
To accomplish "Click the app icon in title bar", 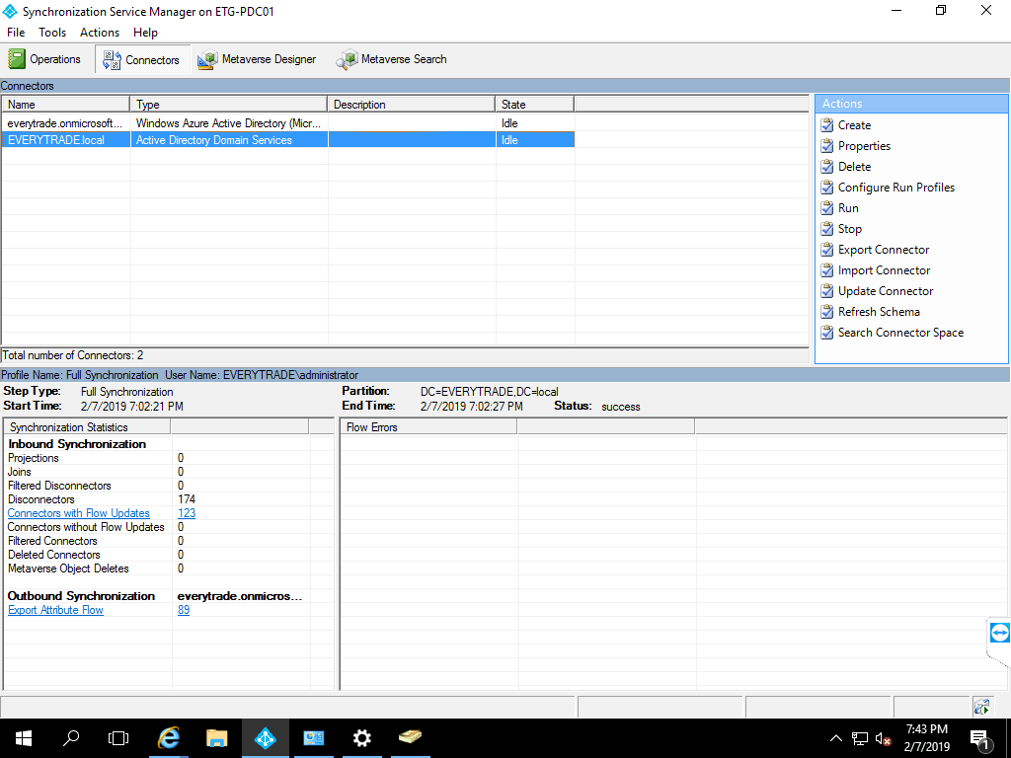I will pyautogui.click(x=10, y=12).
